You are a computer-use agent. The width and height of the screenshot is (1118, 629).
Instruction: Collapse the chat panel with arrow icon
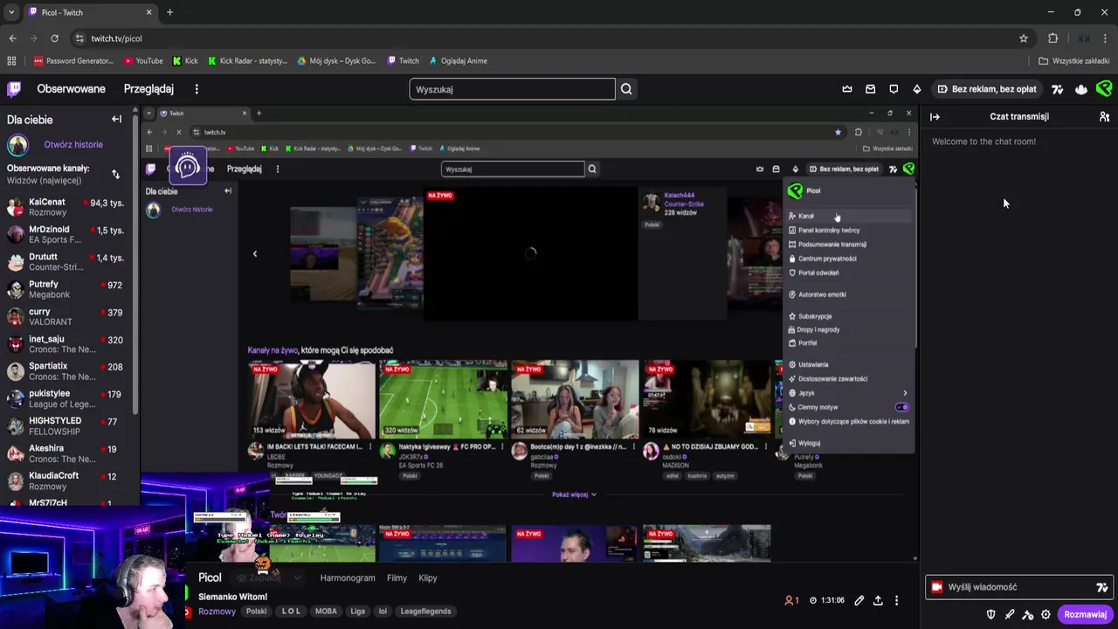[x=935, y=116]
